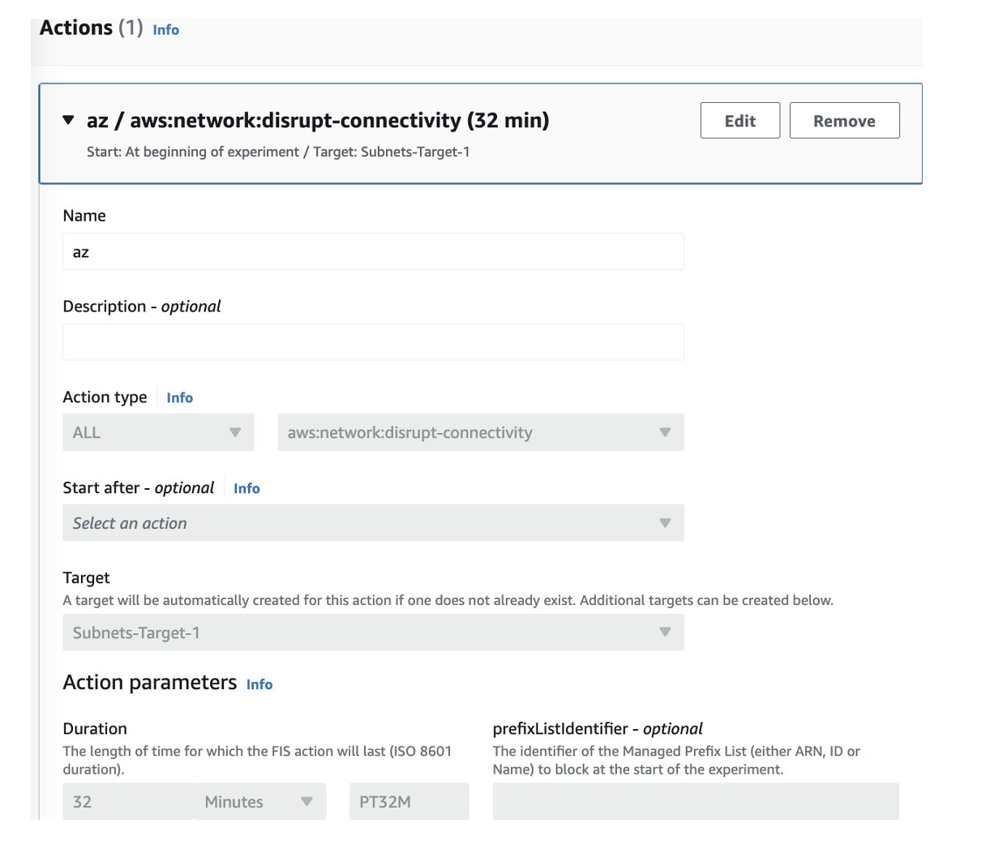Expand the Select an action dropdown
1007x845 pixels.
pos(373,523)
